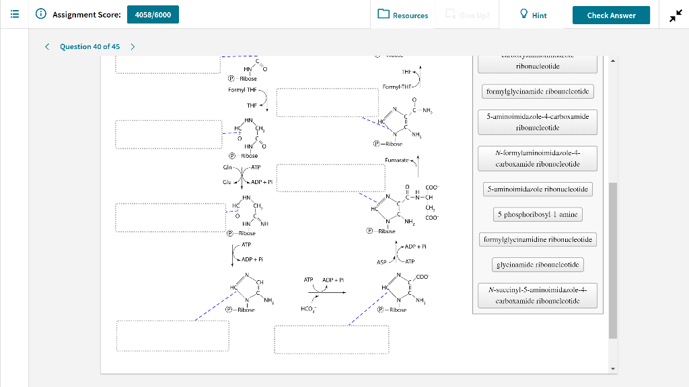Exit fullscreen with the collapse arrows icon
The width and height of the screenshot is (689, 387).
pos(675,14)
